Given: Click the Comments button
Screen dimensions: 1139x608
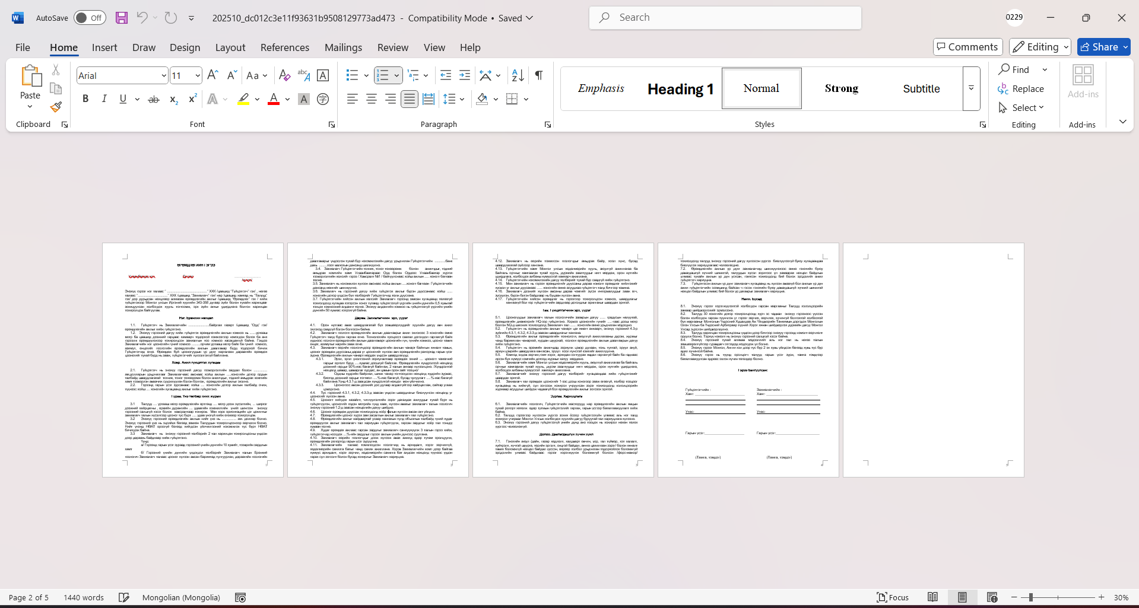Looking at the screenshot, I should 967,47.
